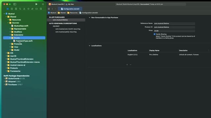Remove localization with the minus button
Viewport: 211px width, 118px height.
(131, 65)
